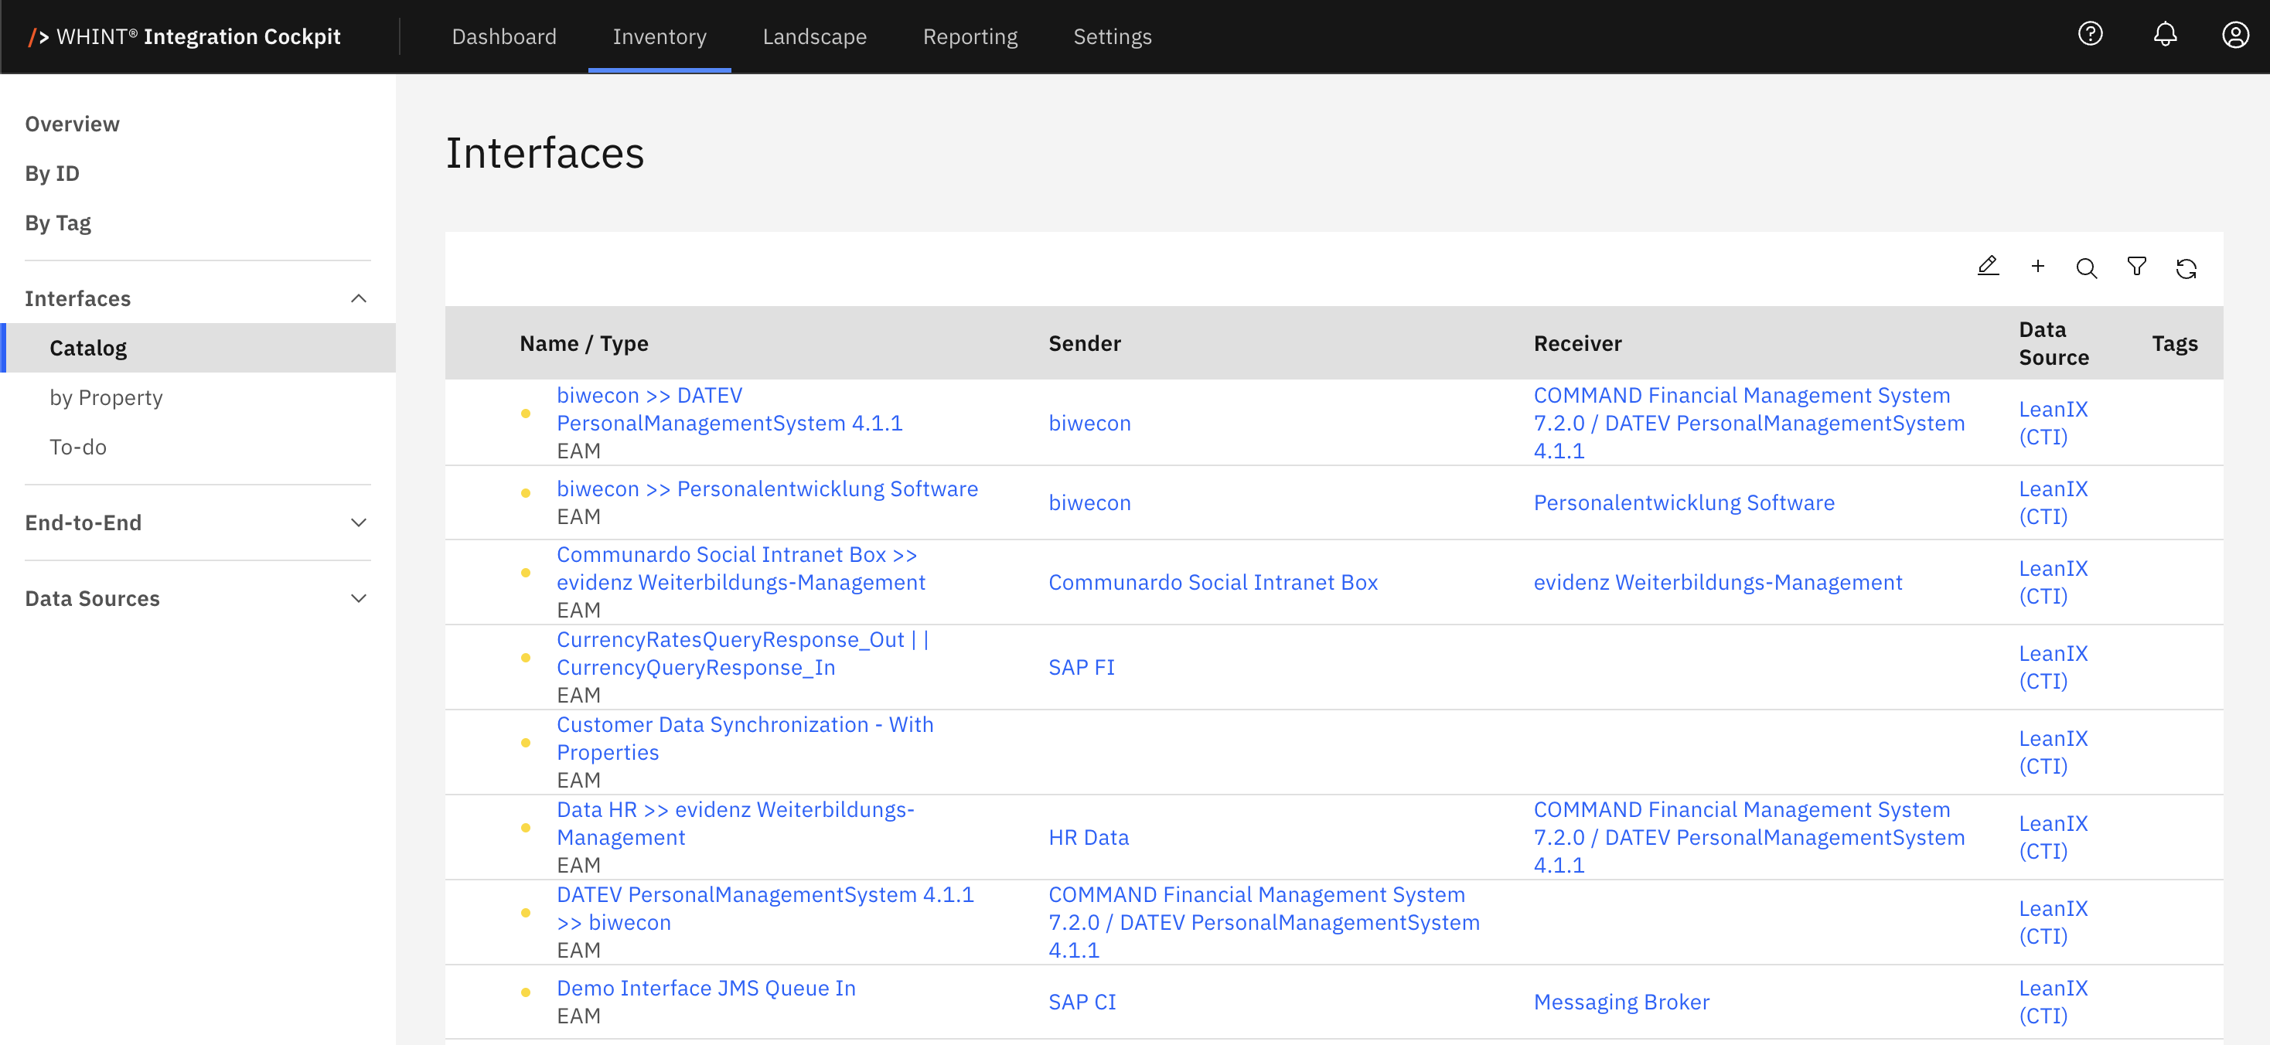Open the filter funnel icon
2270x1045 pixels.
pyautogui.click(x=2136, y=267)
